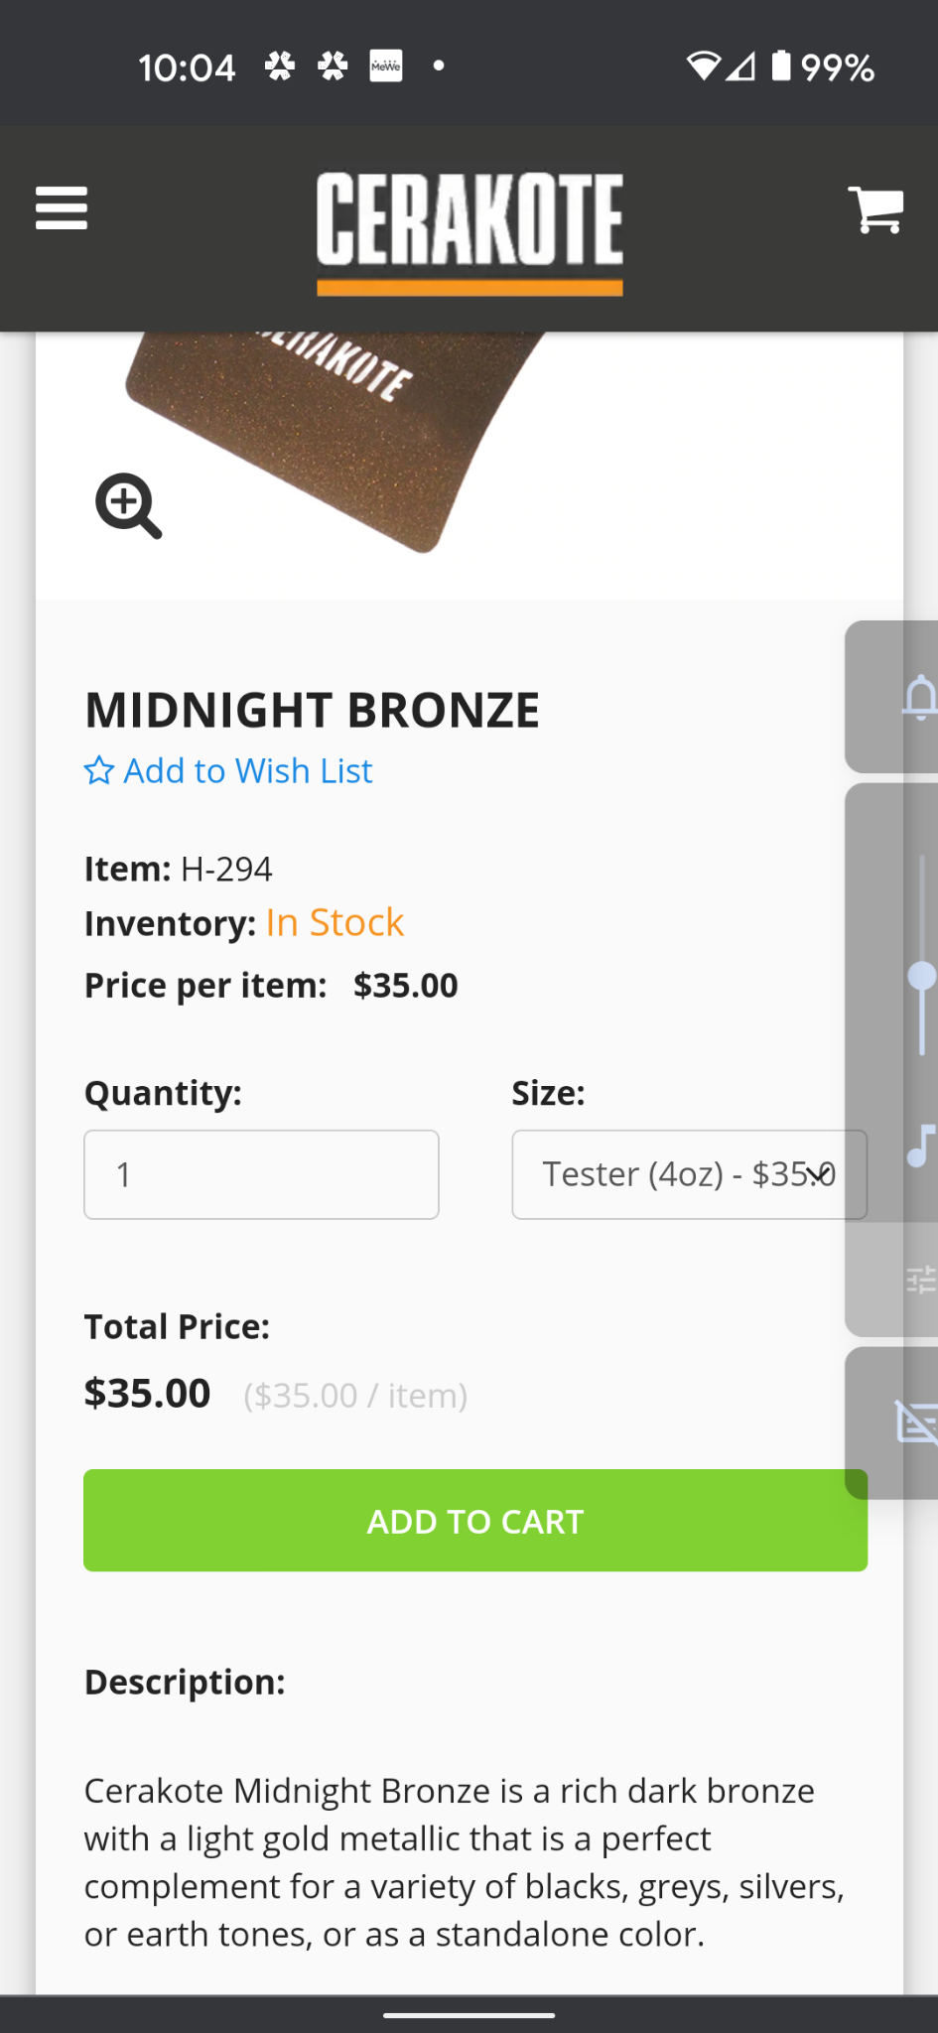This screenshot has height=2033, width=938.
Task: Expand the Size dropdown showing Tester (4oz)
Action: click(689, 1174)
